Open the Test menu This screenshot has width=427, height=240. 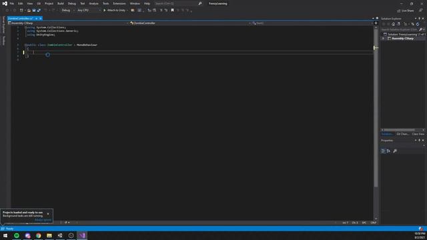coord(83,3)
